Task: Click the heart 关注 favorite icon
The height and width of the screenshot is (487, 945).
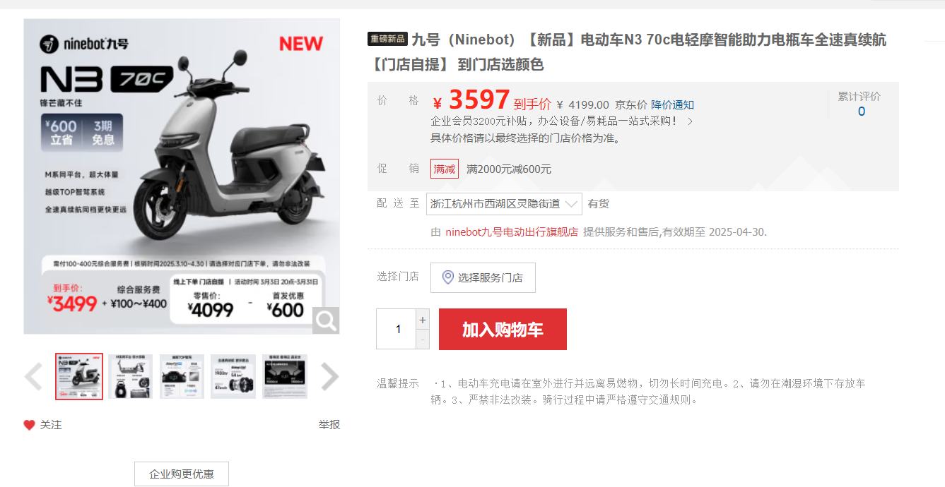Action: tap(29, 425)
